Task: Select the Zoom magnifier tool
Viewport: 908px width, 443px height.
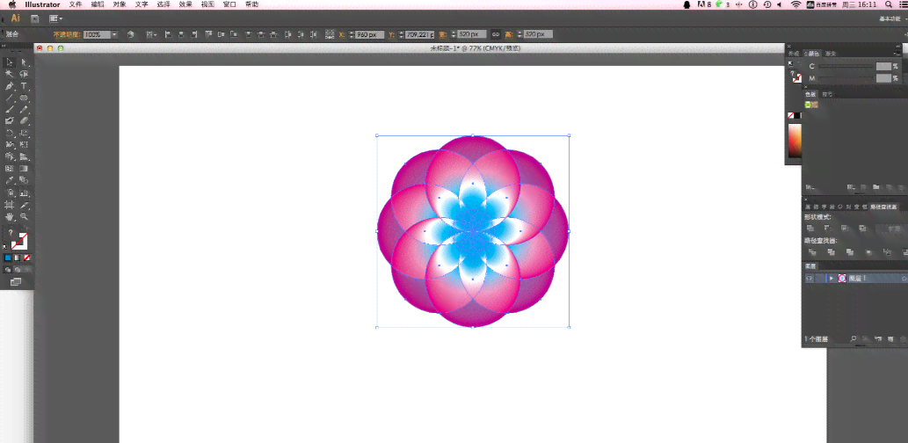Action: 25,217
